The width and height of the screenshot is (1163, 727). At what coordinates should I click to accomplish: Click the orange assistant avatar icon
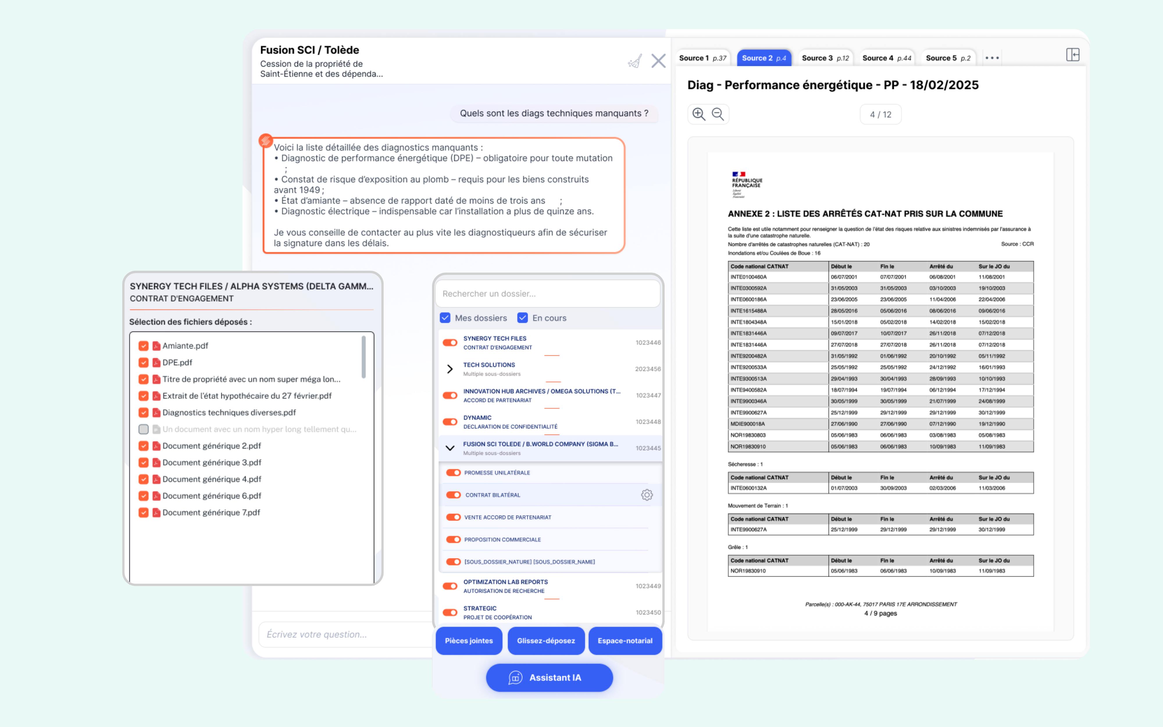point(266,140)
